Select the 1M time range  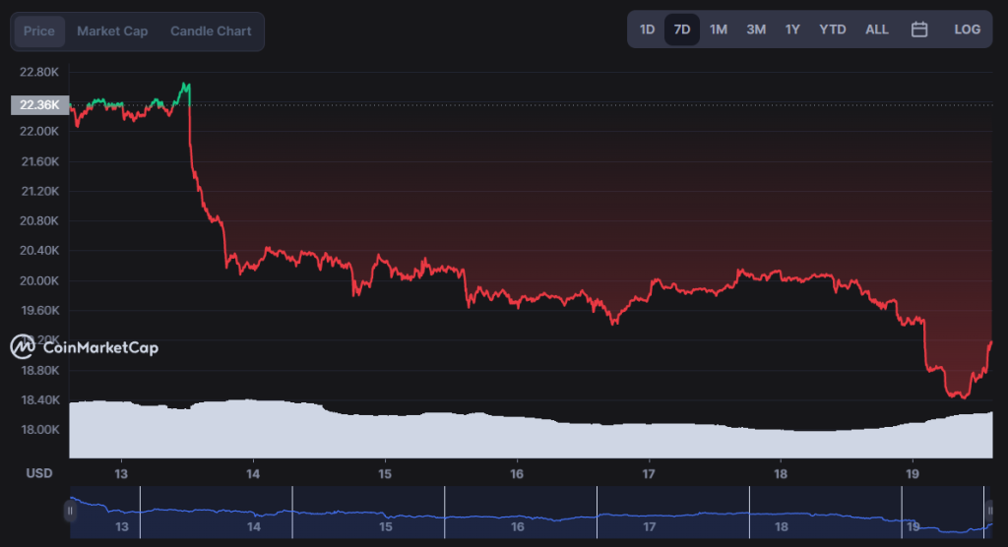point(719,30)
